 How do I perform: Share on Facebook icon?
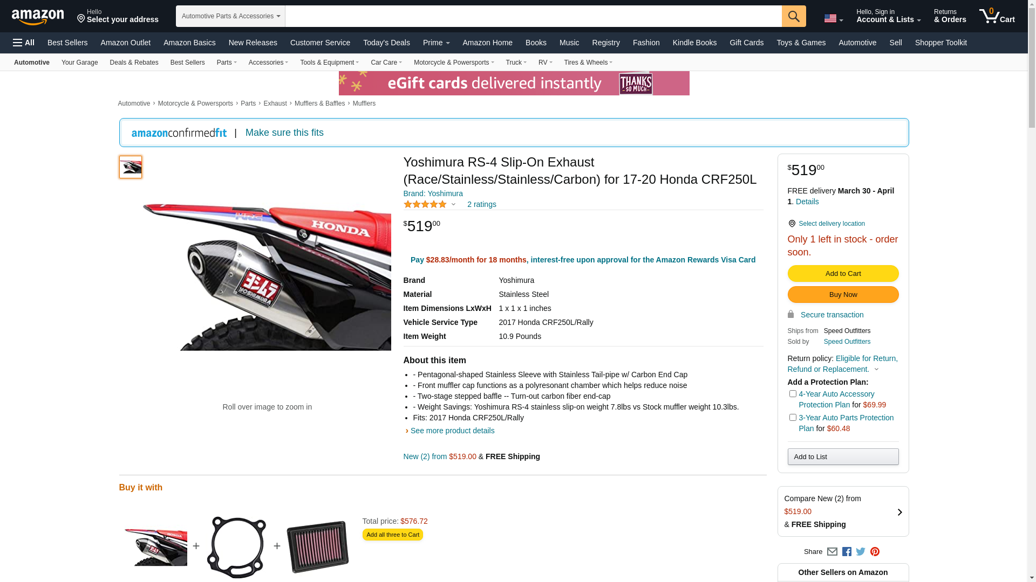click(847, 552)
